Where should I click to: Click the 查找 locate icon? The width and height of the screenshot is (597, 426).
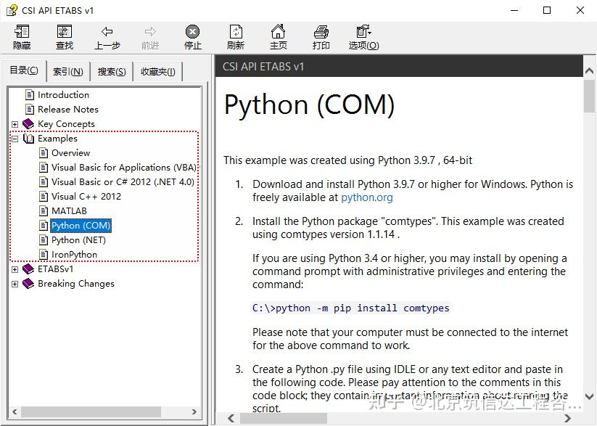click(x=64, y=36)
